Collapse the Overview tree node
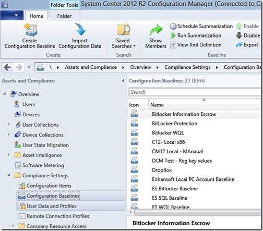 [5, 94]
